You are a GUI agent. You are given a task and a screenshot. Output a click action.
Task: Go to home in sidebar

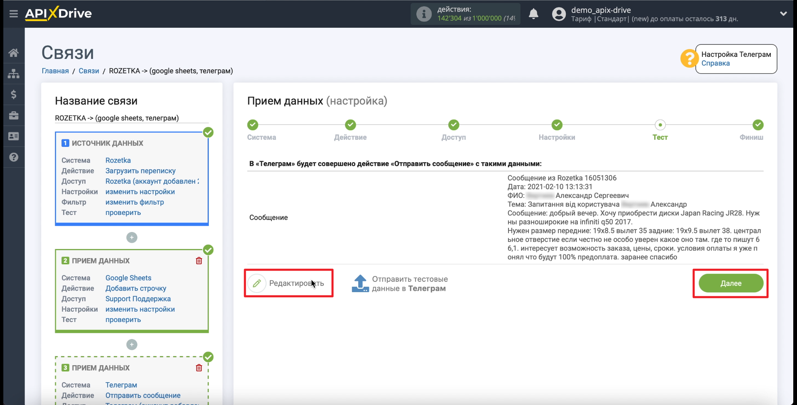point(14,53)
